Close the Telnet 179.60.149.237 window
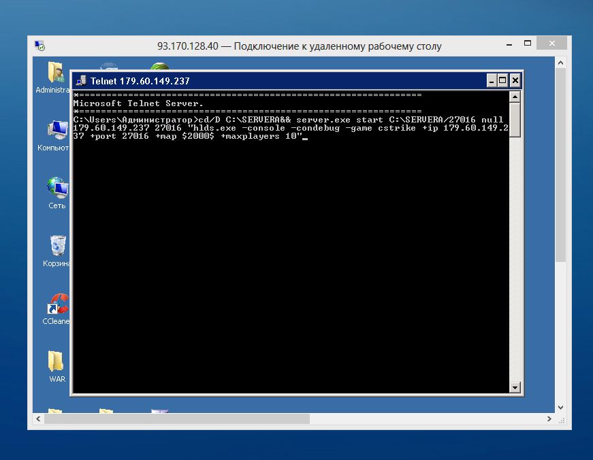 (515, 80)
